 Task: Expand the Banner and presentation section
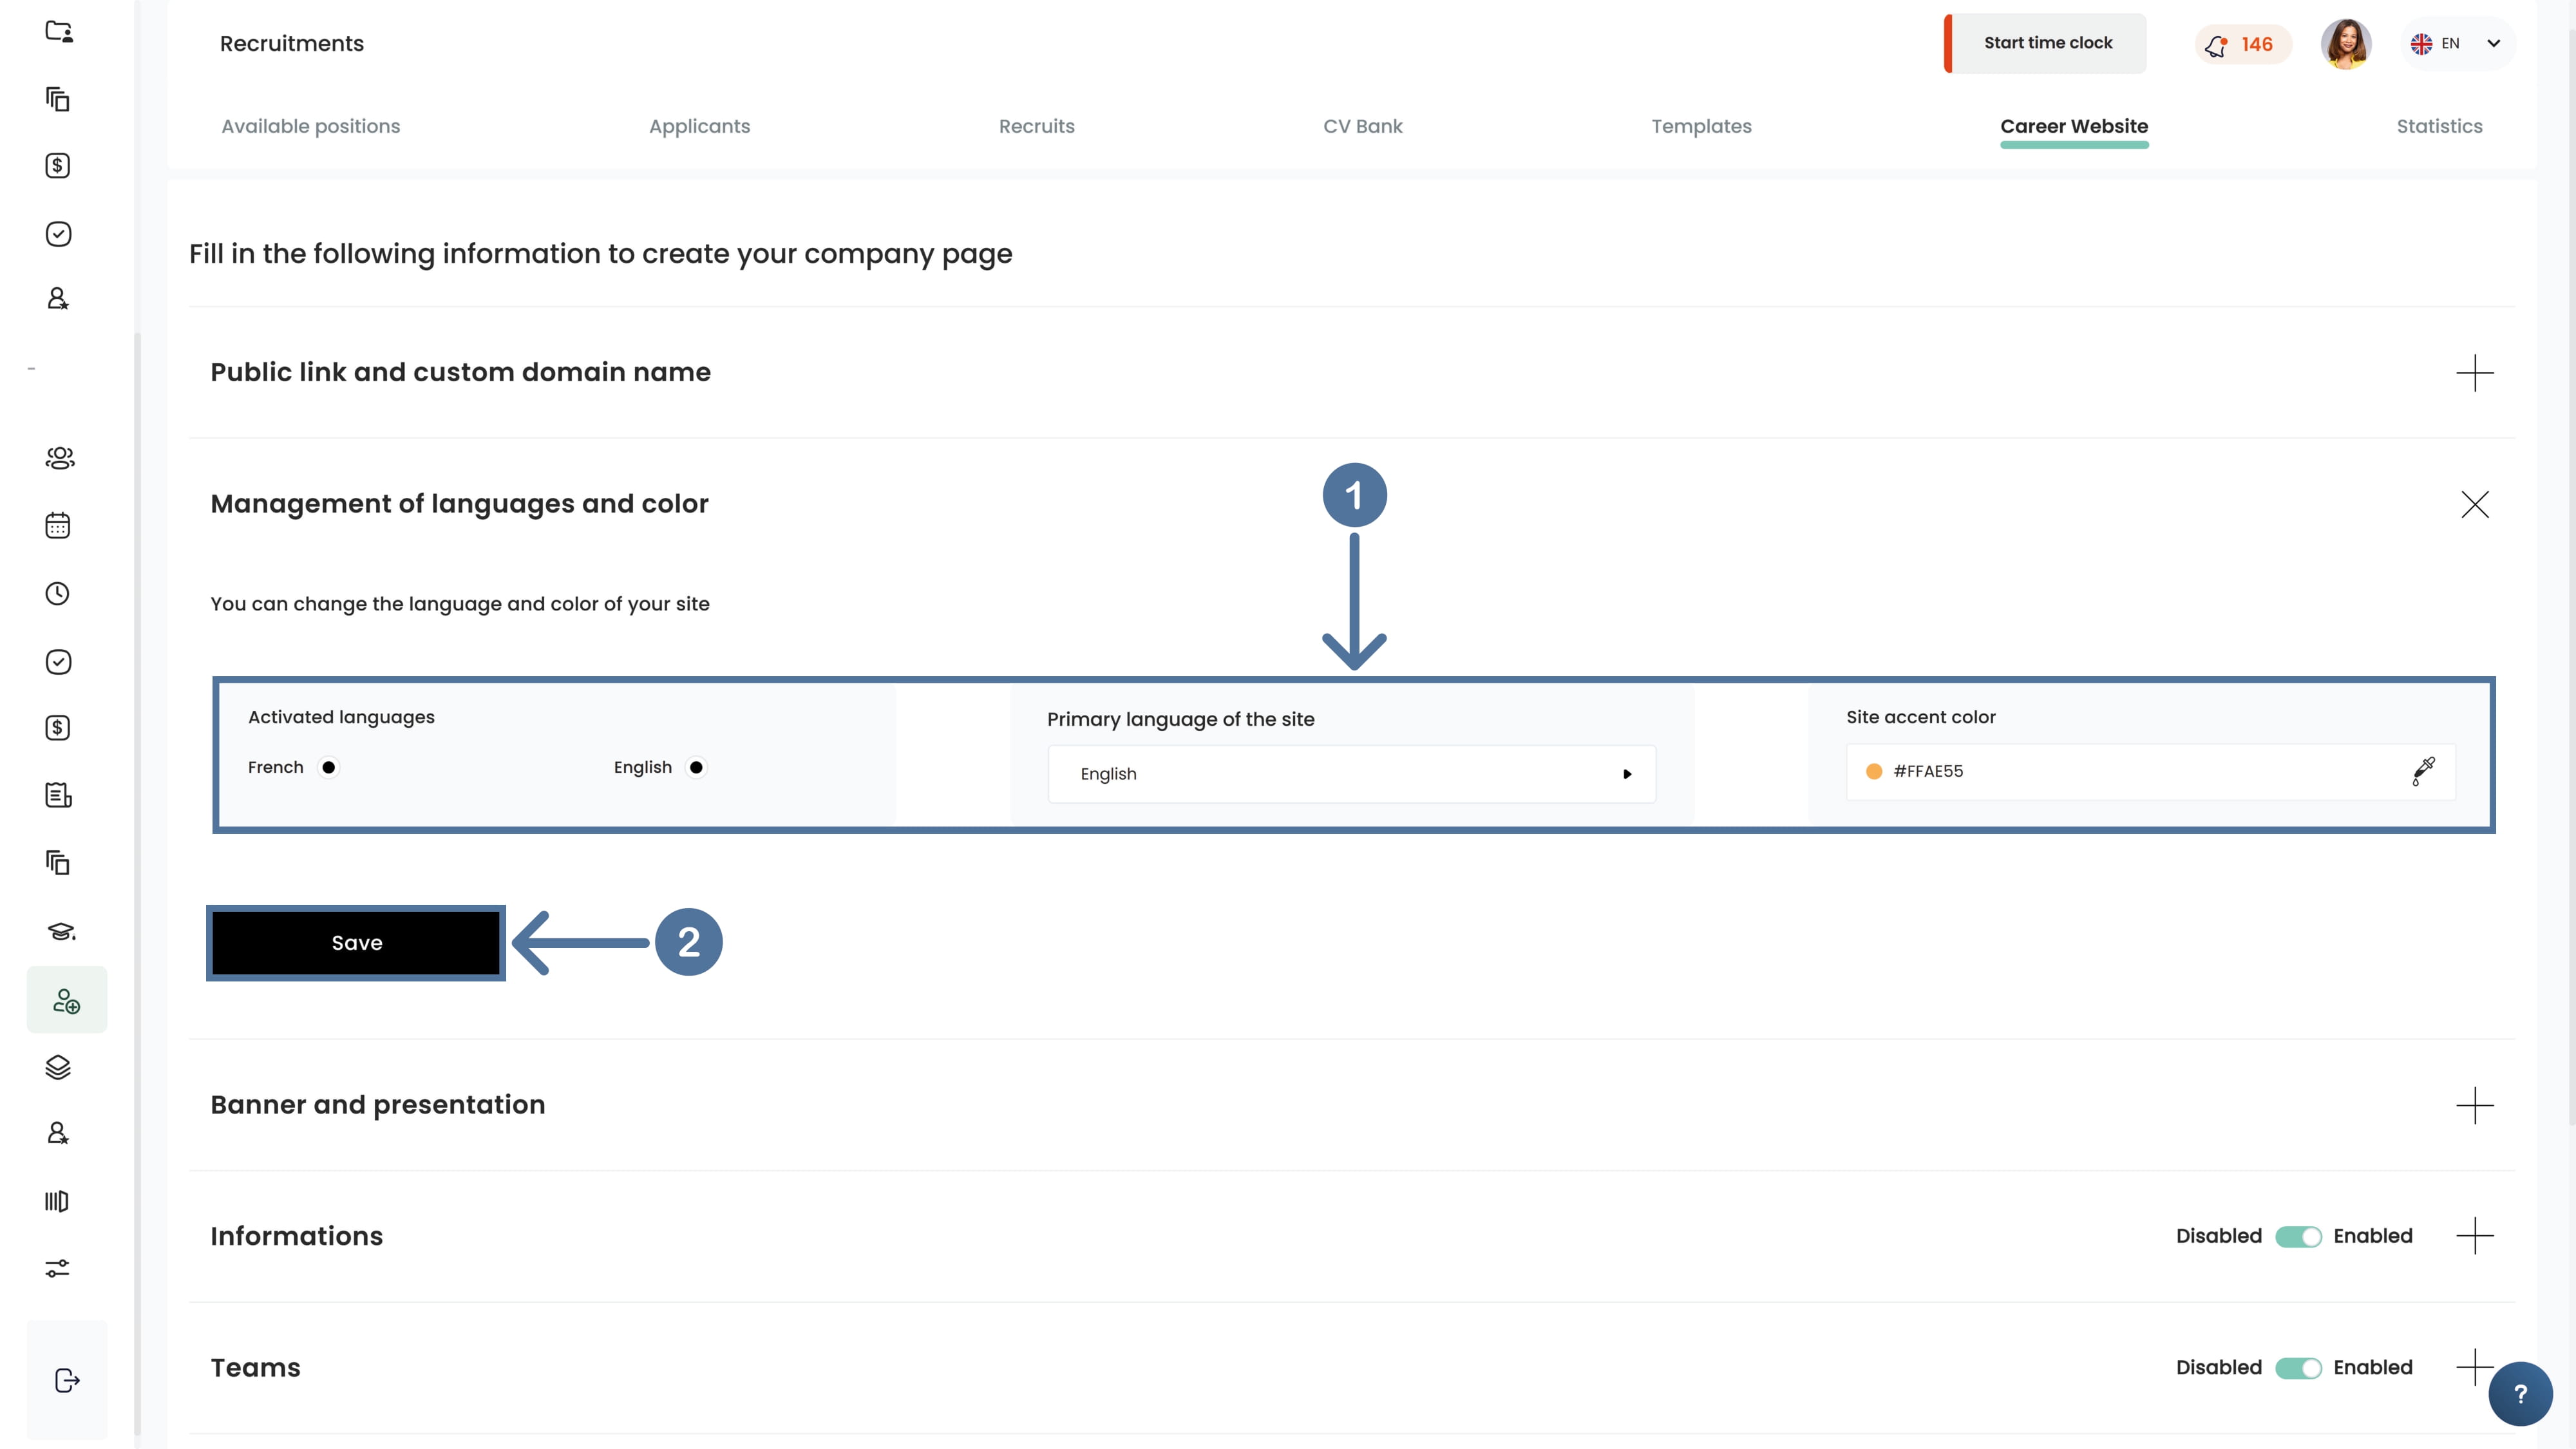[x=2475, y=1105]
